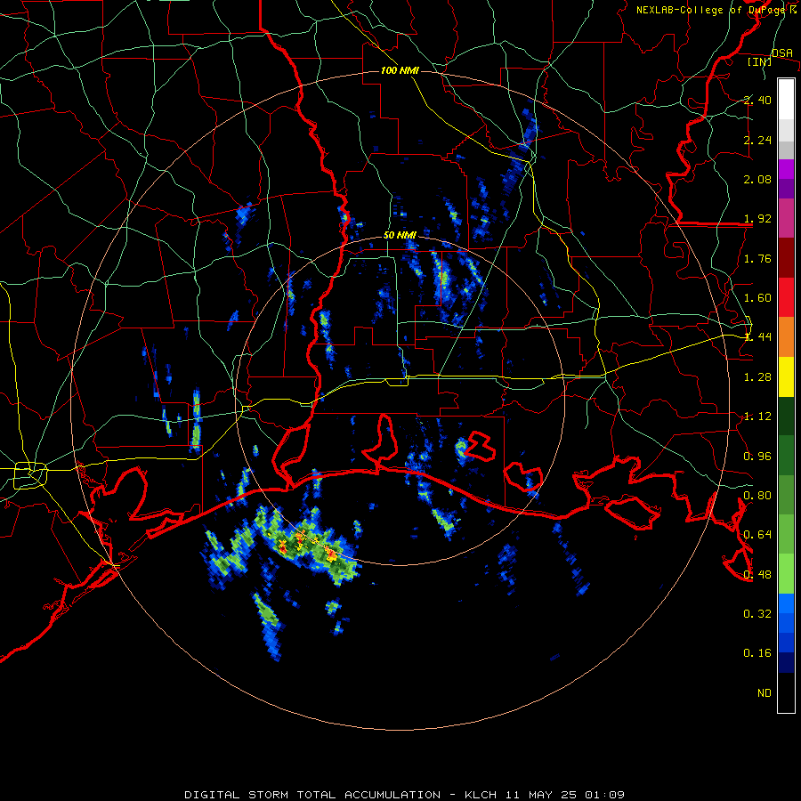
Task: Click the 1.92 legend value
Action: (757, 219)
